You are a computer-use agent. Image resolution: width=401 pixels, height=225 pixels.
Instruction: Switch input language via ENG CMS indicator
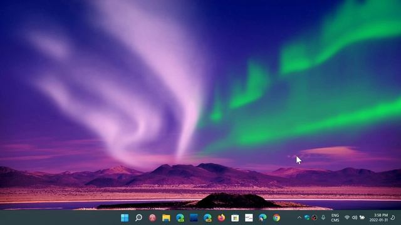pos(335,217)
